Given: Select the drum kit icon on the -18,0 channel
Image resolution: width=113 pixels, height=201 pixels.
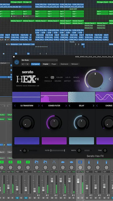Looking at the screenshot, I should click(x=45, y=162).
